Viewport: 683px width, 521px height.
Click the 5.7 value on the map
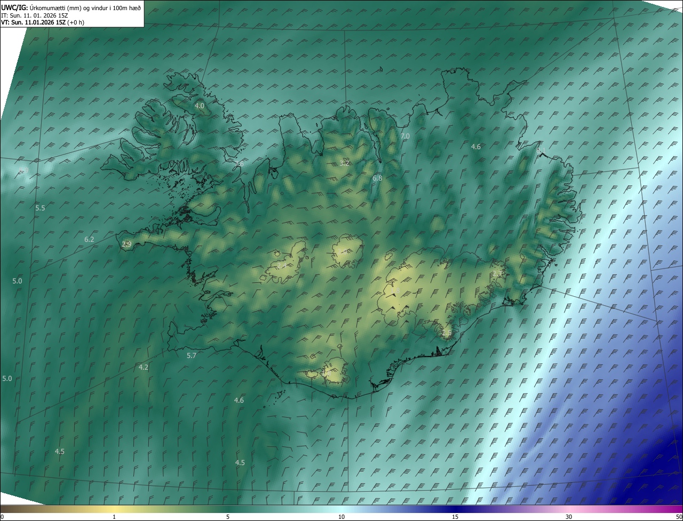pyautogui.click(x=192, y=356)
